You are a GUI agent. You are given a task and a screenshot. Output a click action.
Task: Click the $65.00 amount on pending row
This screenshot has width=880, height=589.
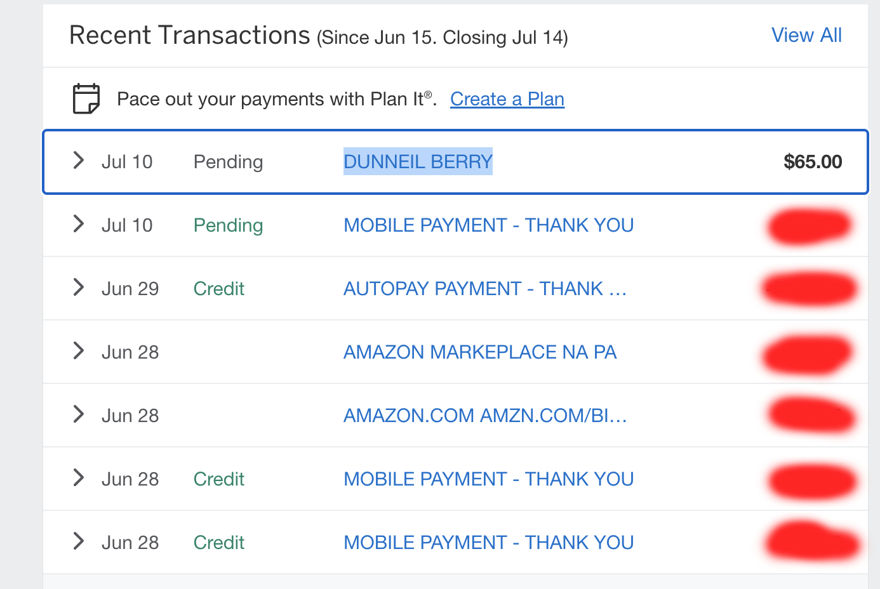tap(813, 162)
